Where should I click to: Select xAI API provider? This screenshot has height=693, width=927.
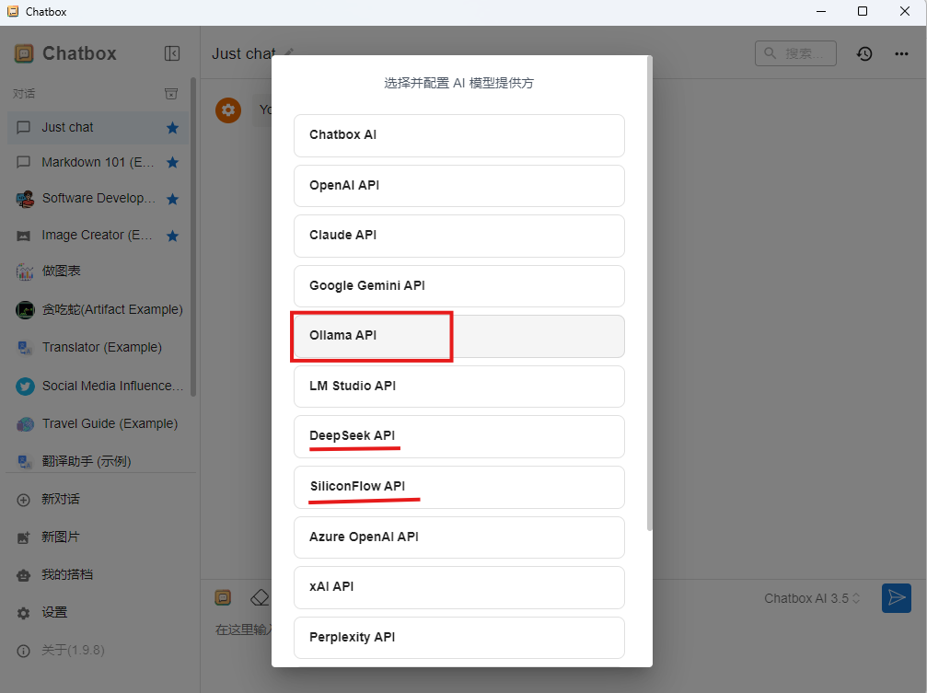click(459, 588)
